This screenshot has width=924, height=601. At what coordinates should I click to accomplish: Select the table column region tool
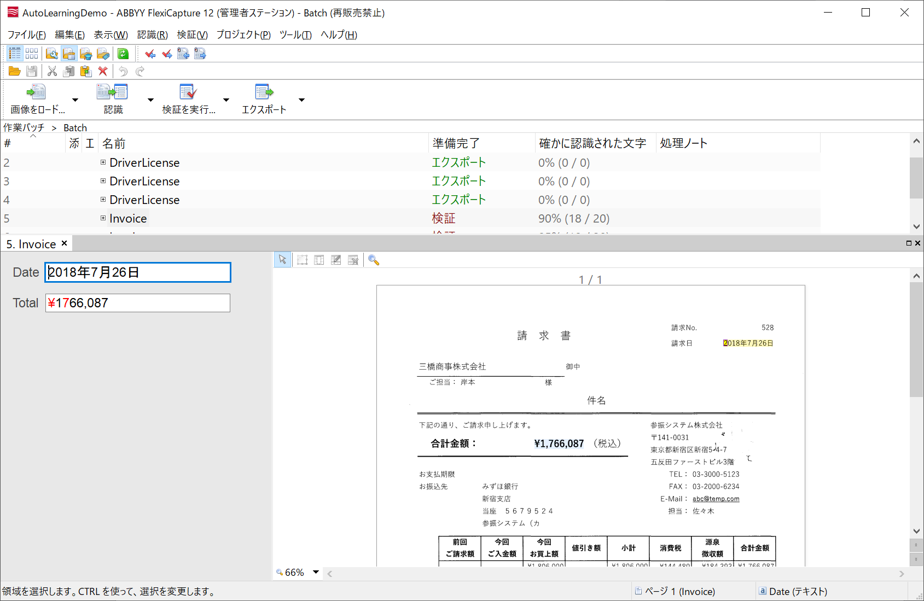[x=319, y=260]
